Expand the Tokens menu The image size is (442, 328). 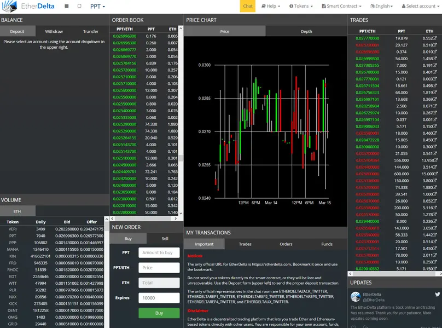301,6
